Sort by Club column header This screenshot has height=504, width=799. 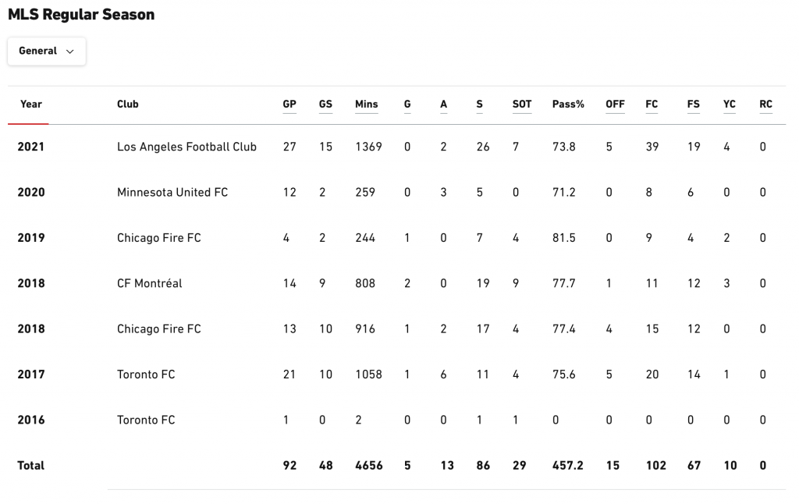pyautogui.click(x=127, y=104)
